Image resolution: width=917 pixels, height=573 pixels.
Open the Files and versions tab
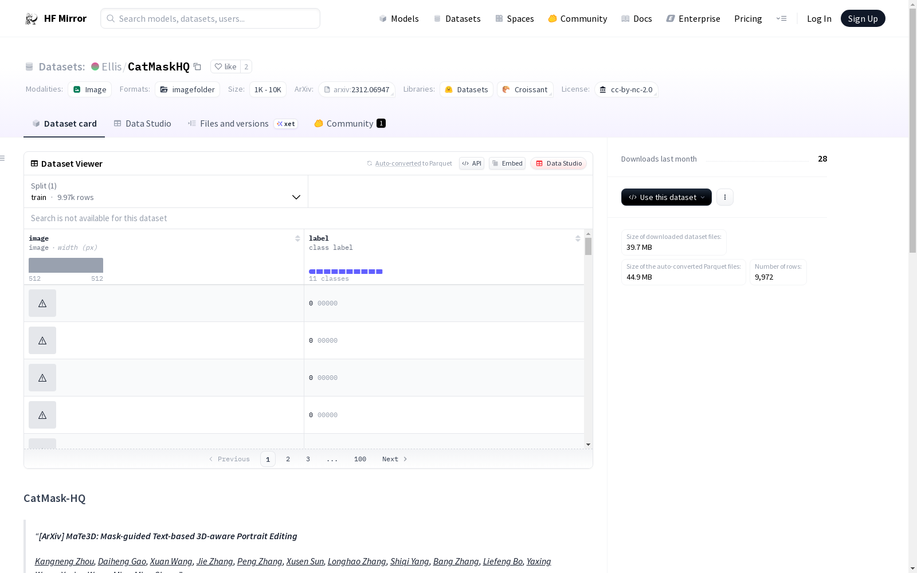click(243, 124)
